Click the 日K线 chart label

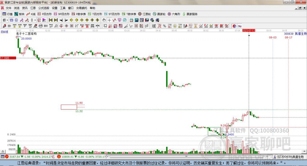(x=4, y=32)
